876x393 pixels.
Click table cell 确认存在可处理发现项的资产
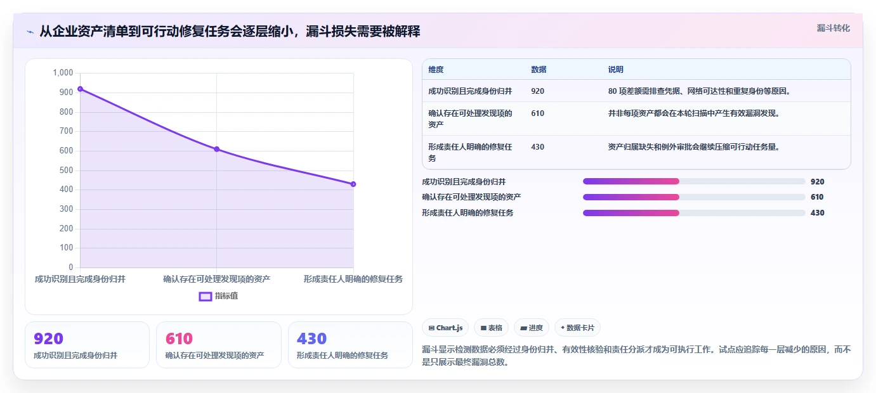pos(470,119)
